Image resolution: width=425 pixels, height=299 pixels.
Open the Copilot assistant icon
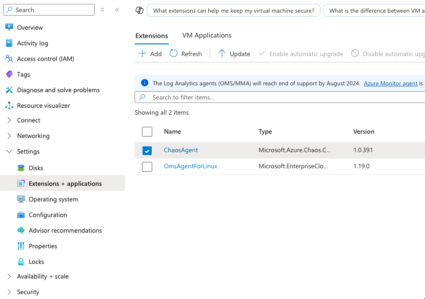(140, 10)
